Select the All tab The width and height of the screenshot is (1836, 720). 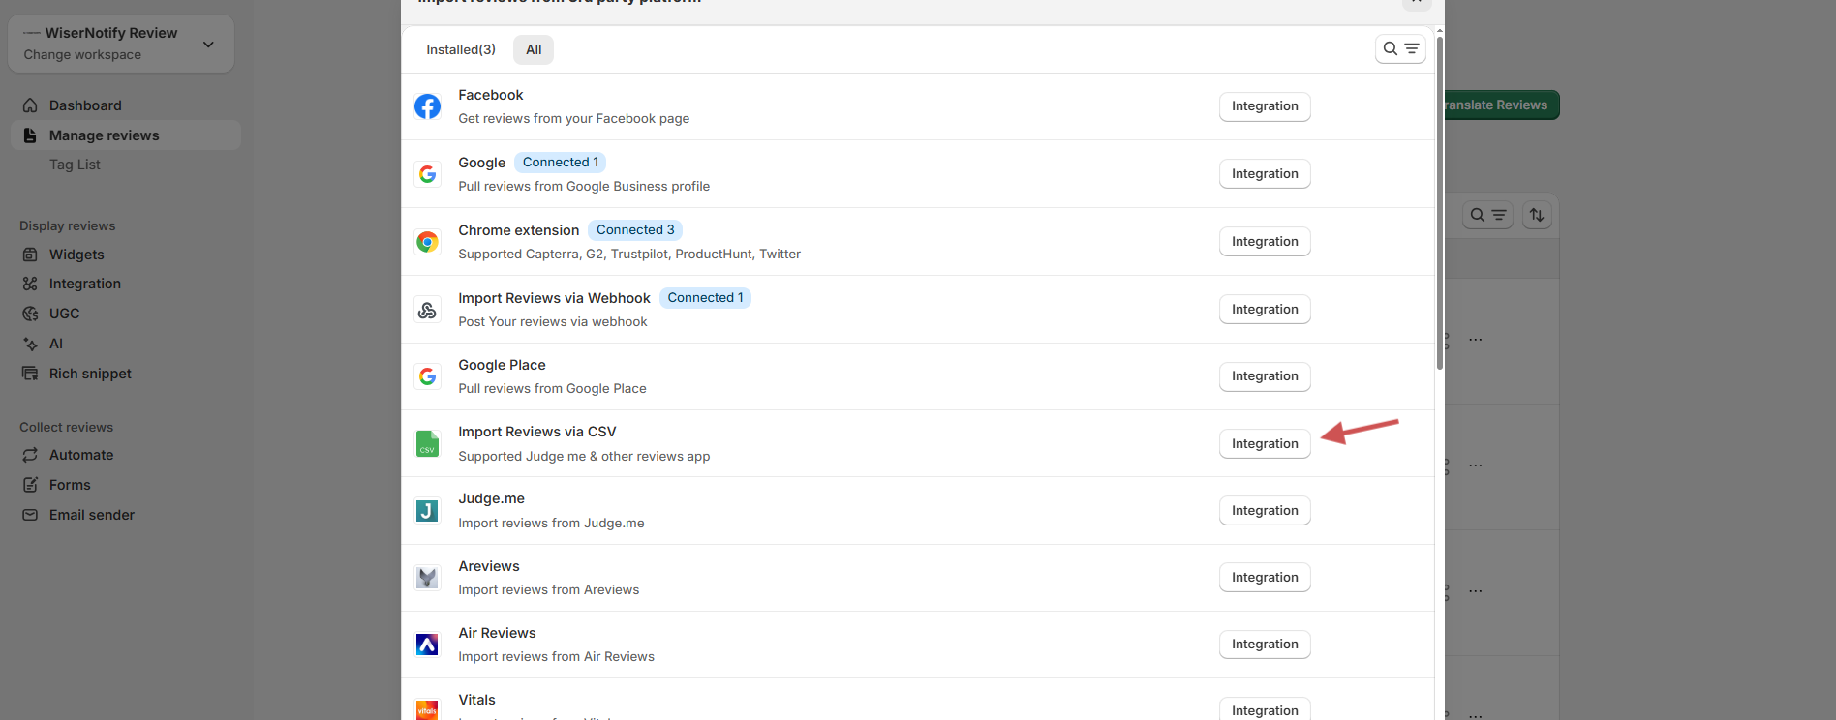pyautogui.click(x=534, y=50)
